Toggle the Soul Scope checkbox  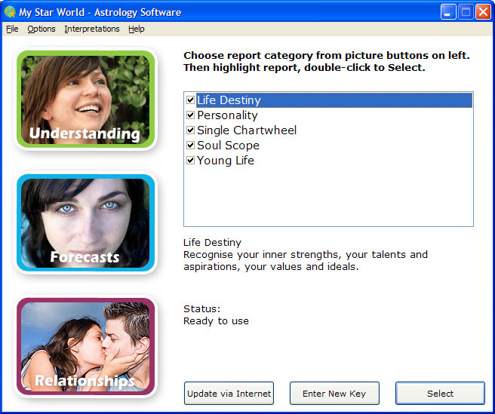pos(190,146)
